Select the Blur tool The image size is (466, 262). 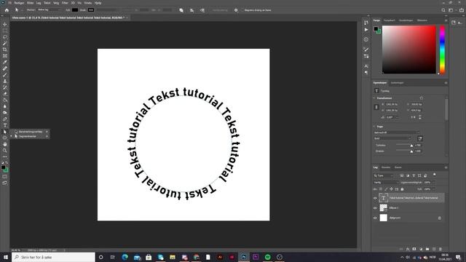[x=5, y=106]
